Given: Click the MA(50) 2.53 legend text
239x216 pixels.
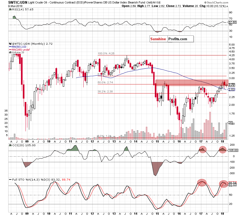Looking at the screenshot, I should point(19,47).
